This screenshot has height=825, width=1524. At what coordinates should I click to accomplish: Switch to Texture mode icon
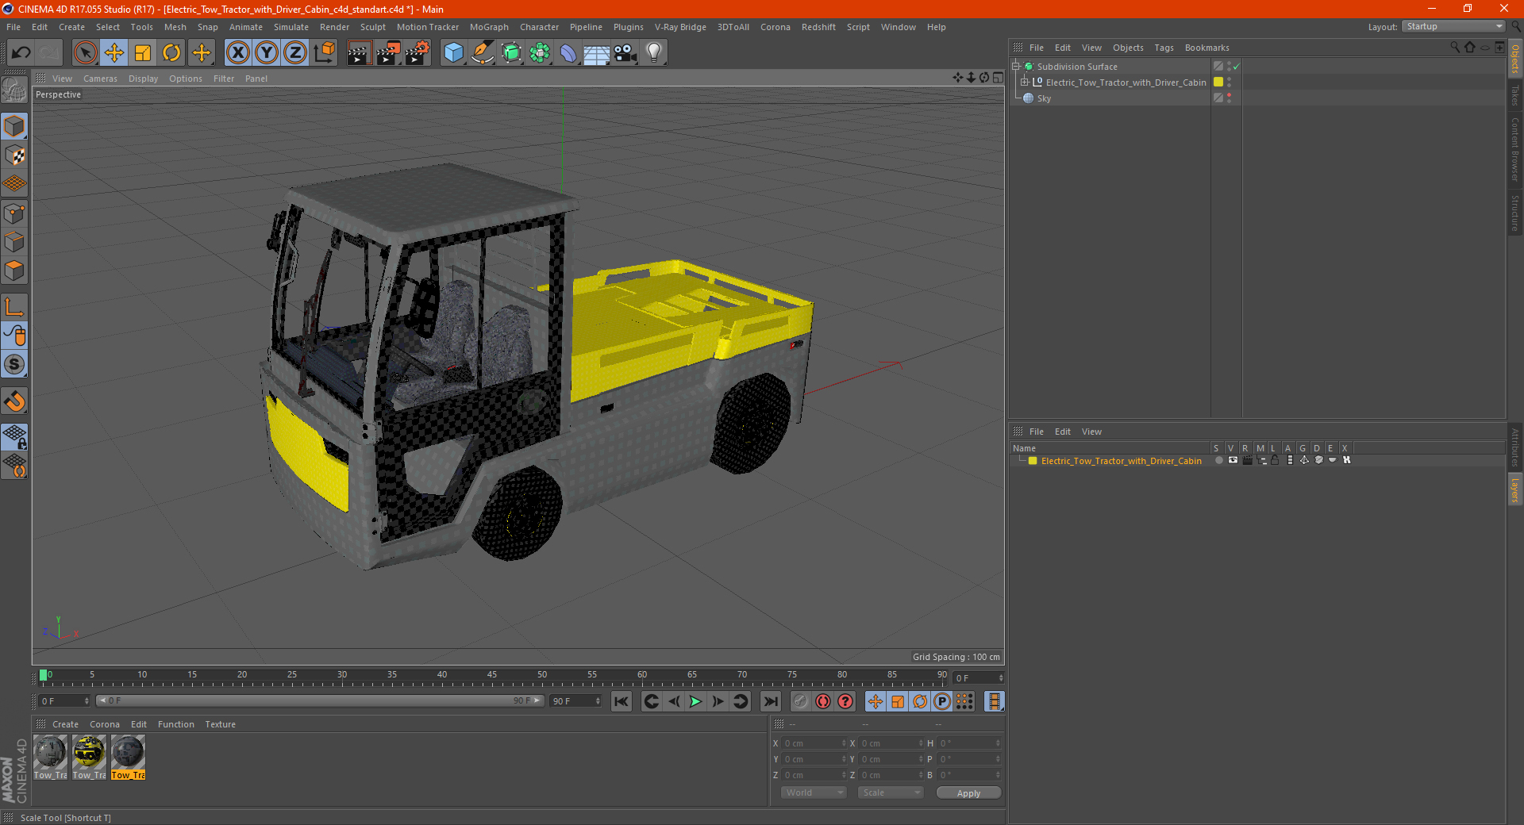[14, 155]
